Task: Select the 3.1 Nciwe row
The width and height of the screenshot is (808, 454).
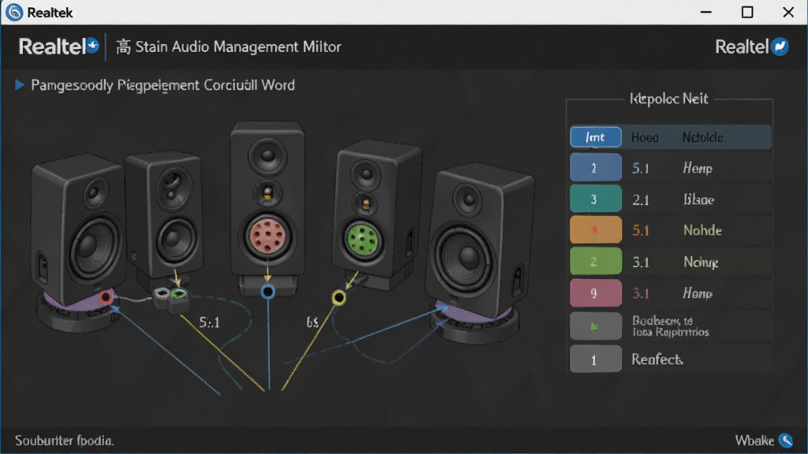Action: (x=671, y=262)
